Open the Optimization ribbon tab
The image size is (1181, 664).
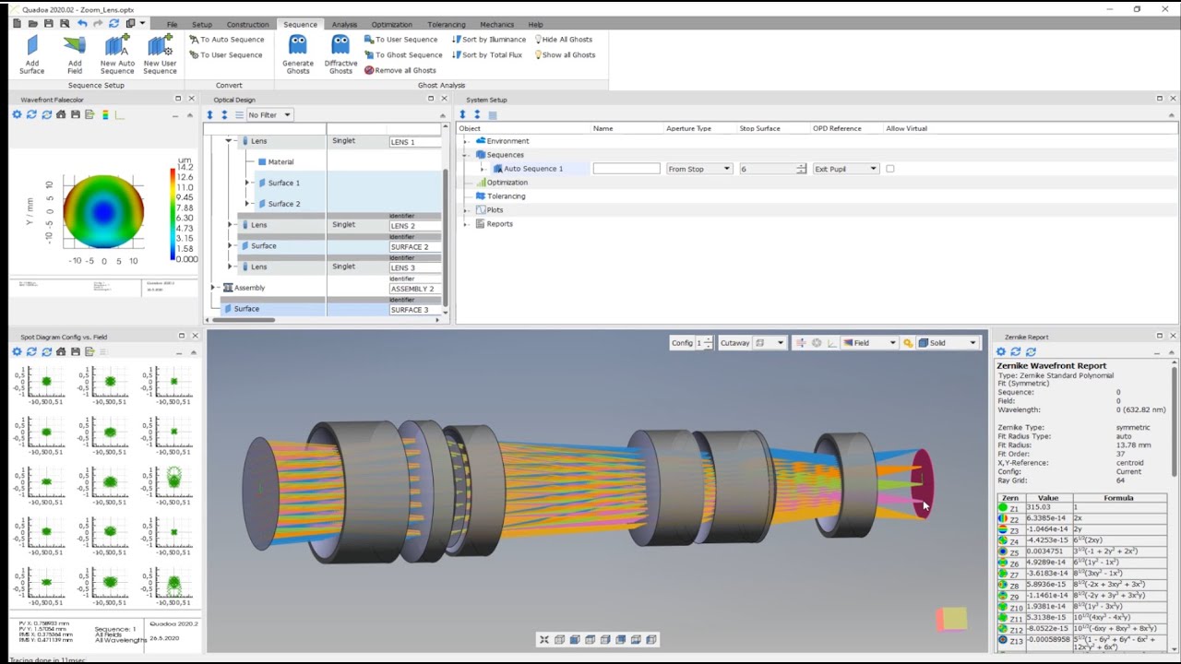pyautogui.click(x=392, y=24)
